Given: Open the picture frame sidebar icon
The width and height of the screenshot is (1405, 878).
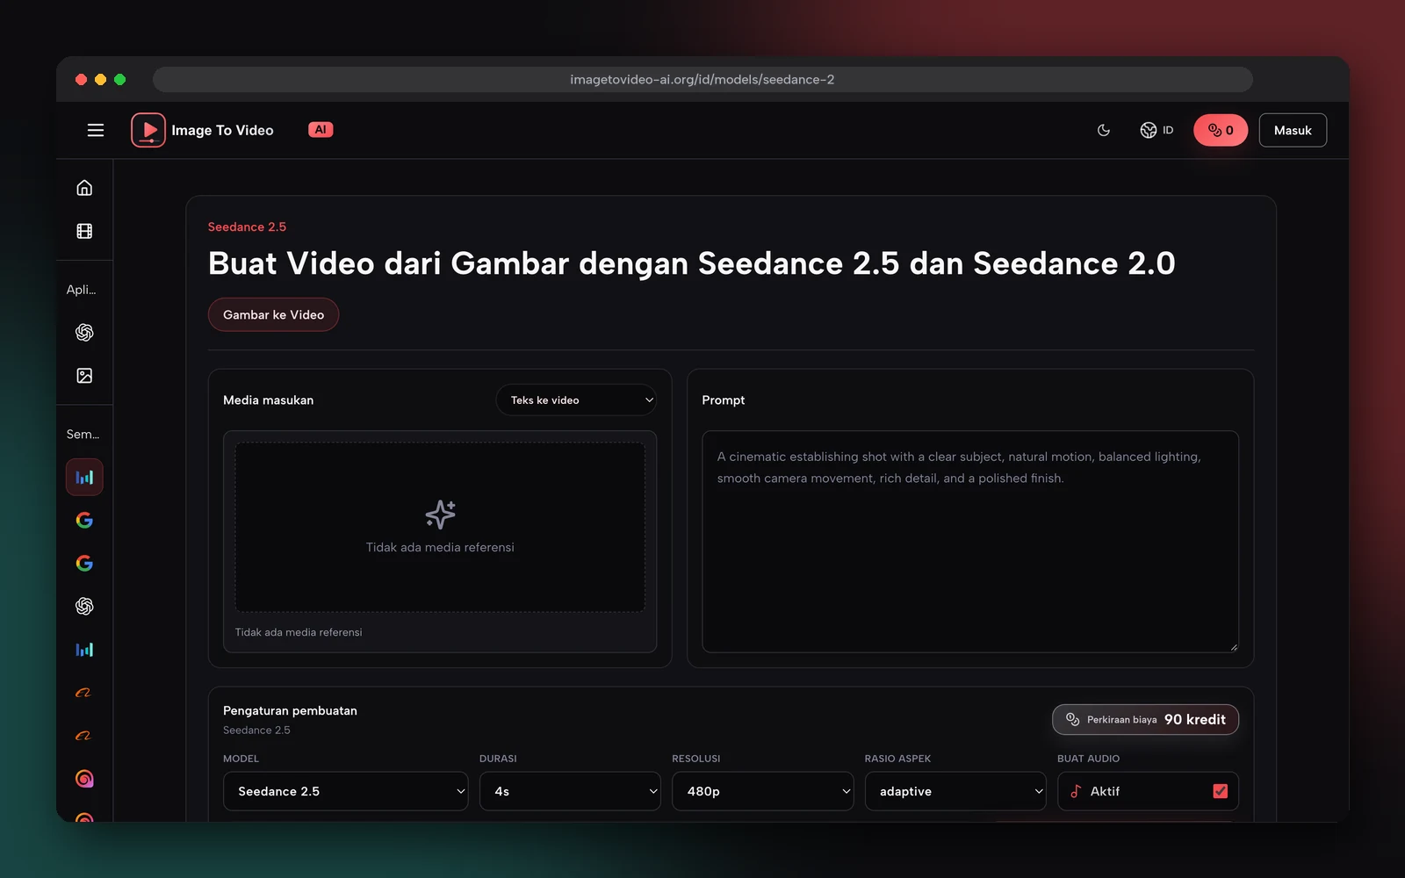Looking at the screenshot, I should tap(84, 376).
